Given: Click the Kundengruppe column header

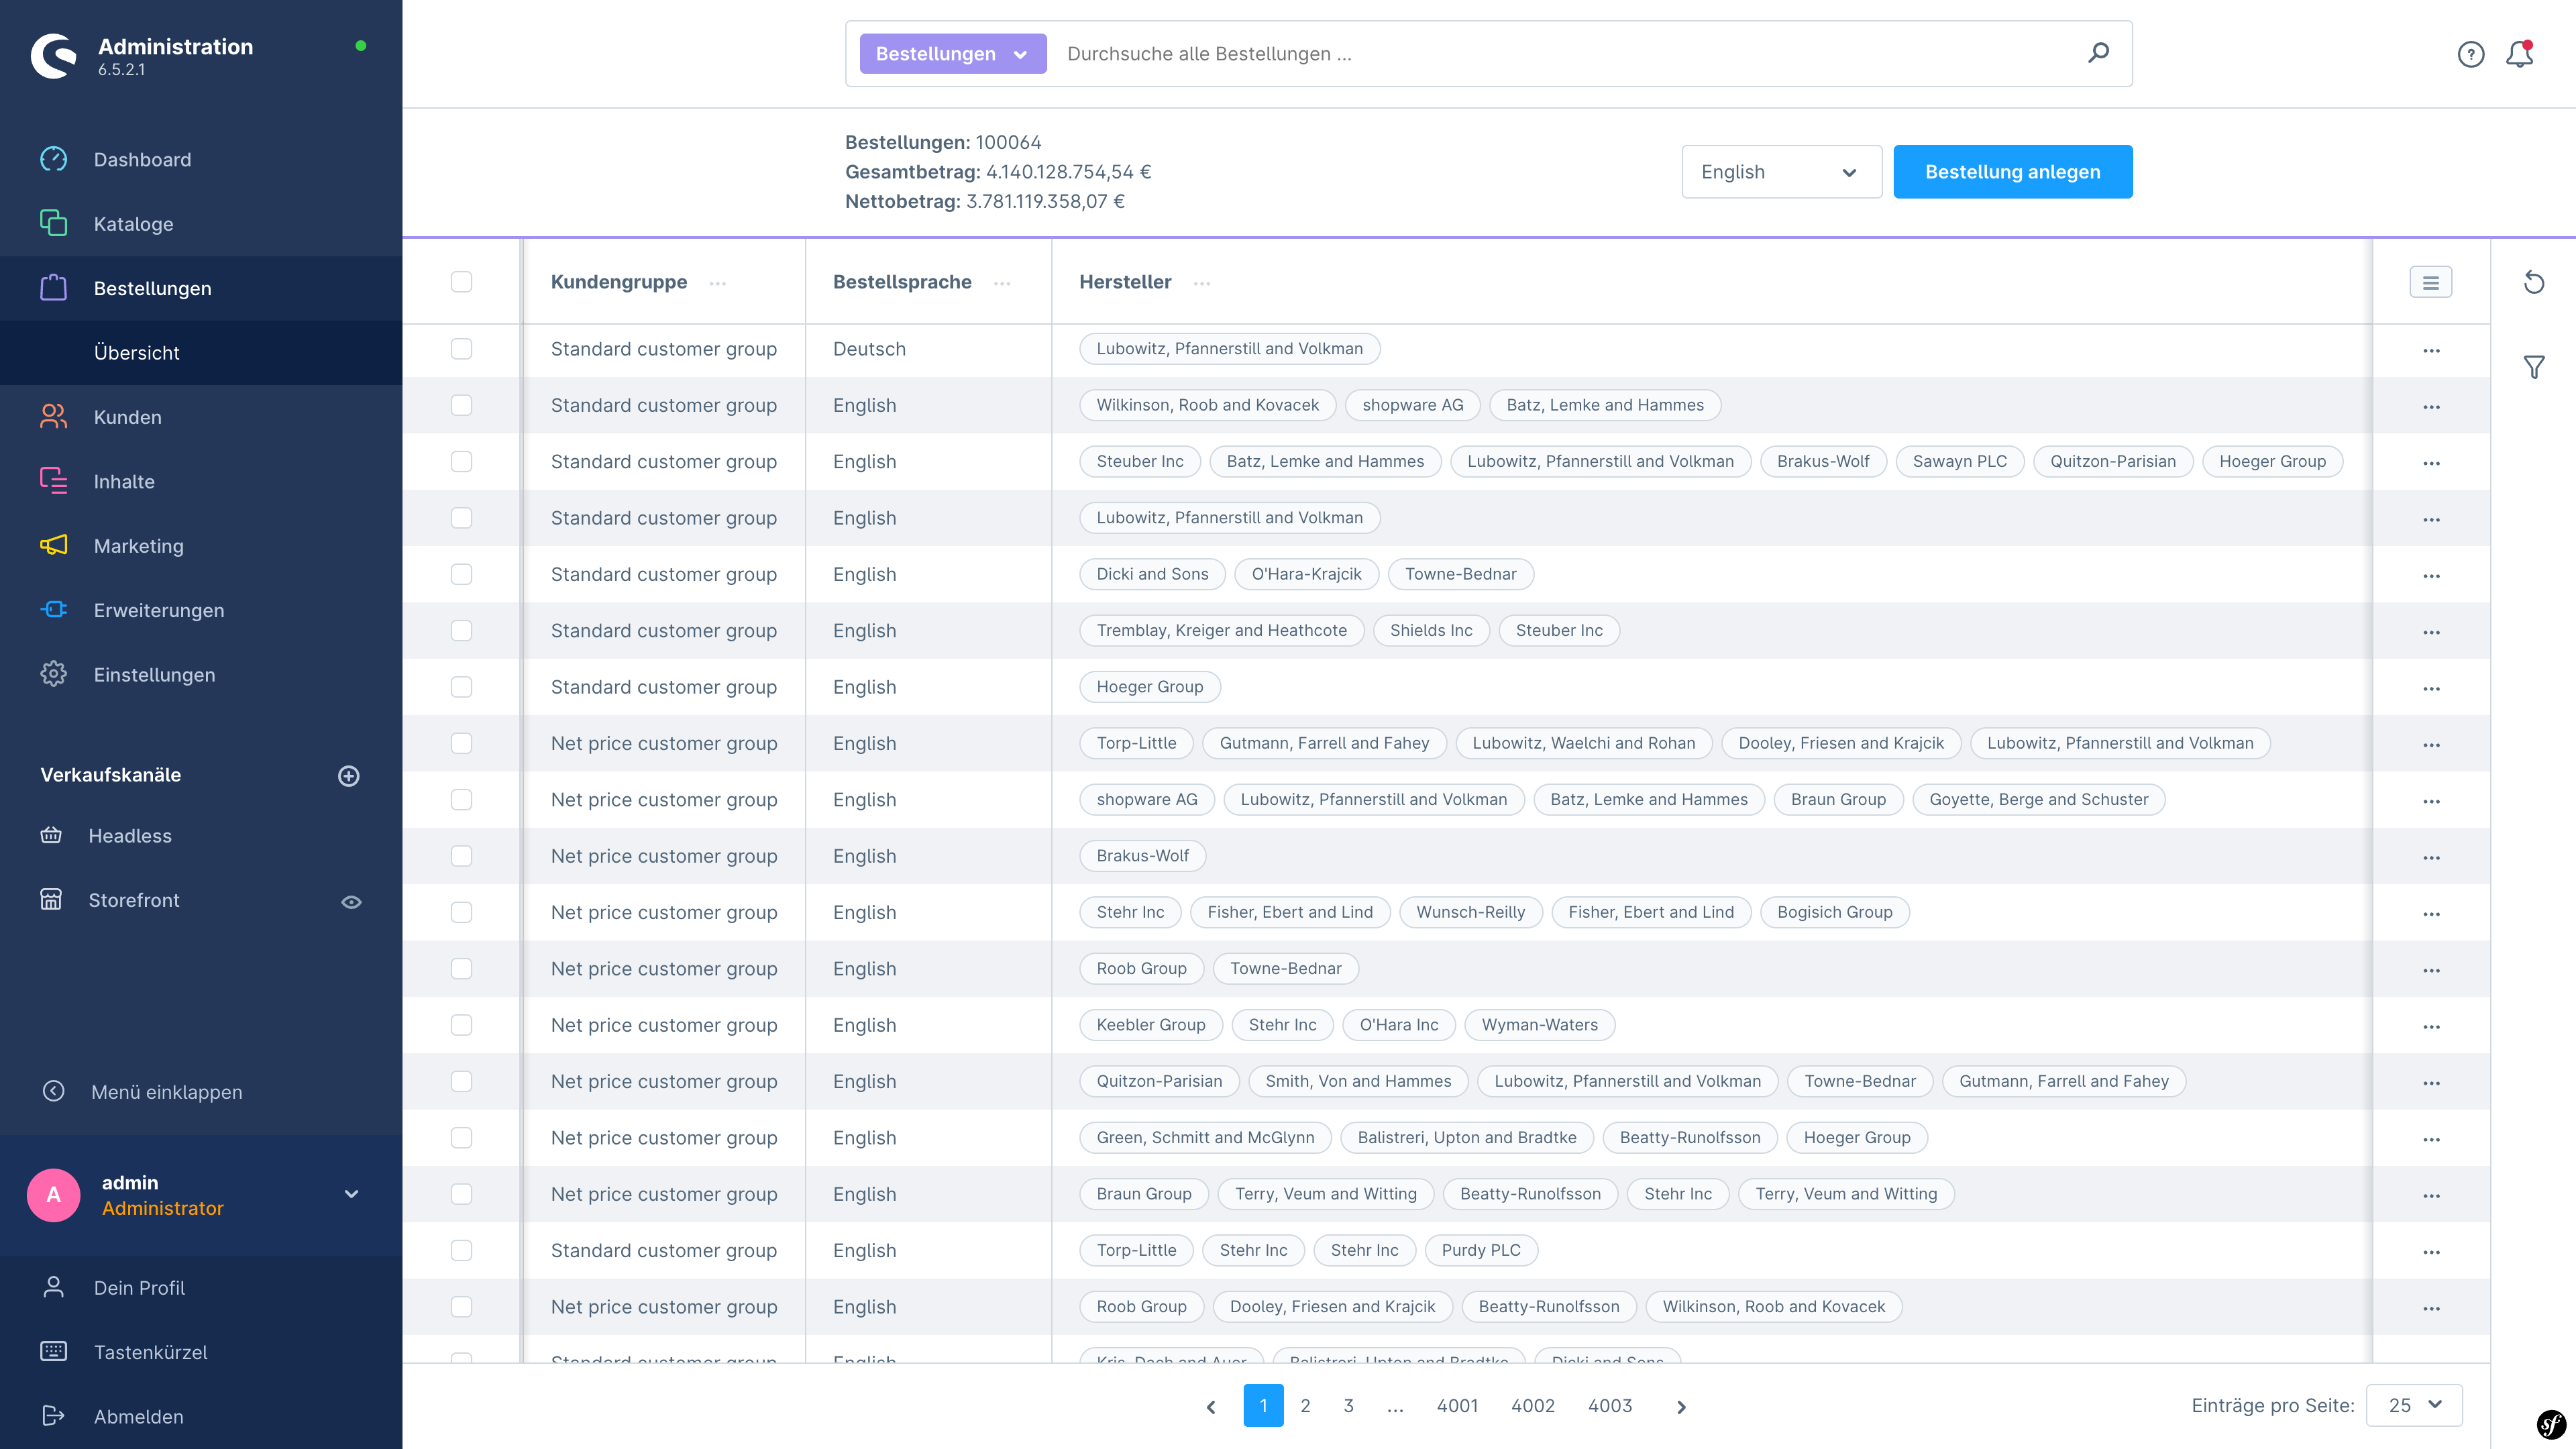Looking at the screenshot, I should [x=619, y=282].
